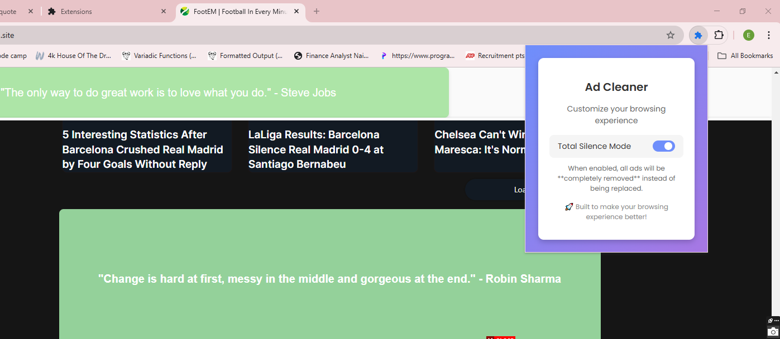Bookmark this page with the star icon
Screen dimensions: 780x339
coord(671,35)
